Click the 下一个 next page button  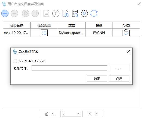coord(93,114)
